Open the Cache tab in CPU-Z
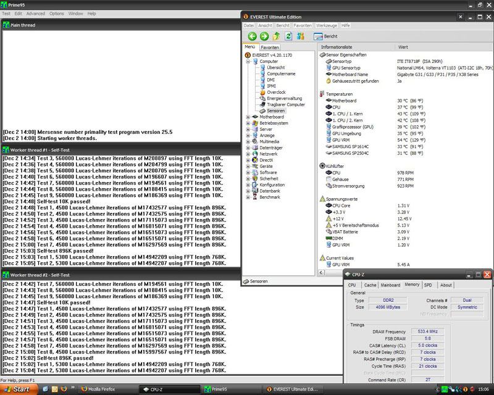This screenshot has width=494, height=395. point(370,285)
